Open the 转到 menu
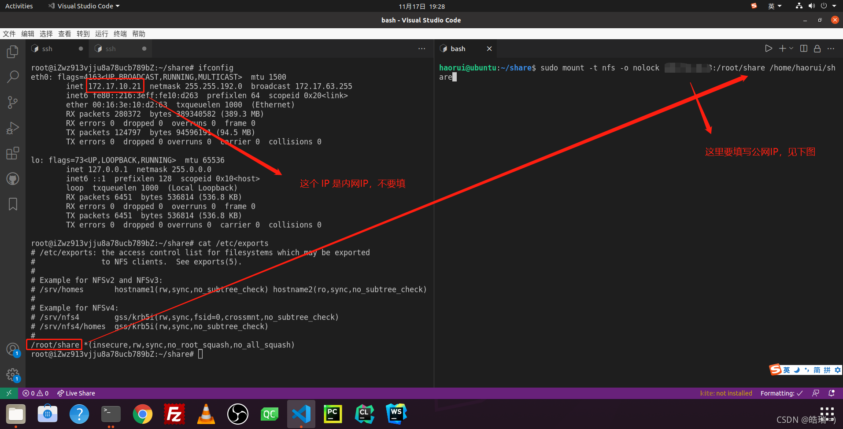This screenshot has width=843, height=429. coord(83,34)
